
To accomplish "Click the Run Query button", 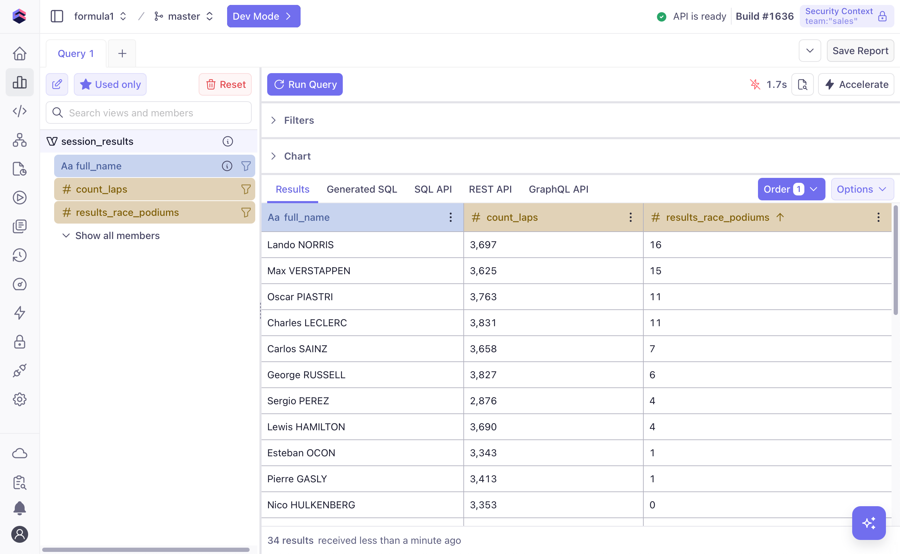I will [304, 85].
